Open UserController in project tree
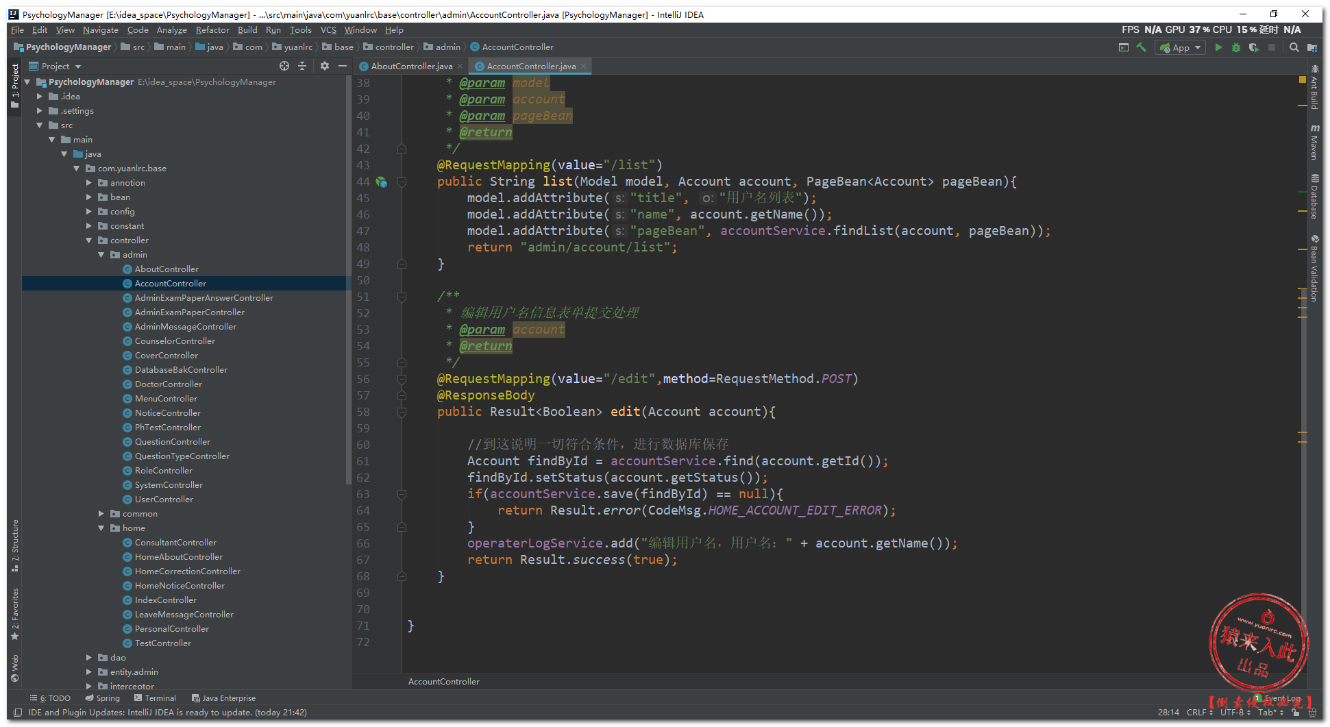Screen dimensions: 1330x727 (x=164, y=500)
